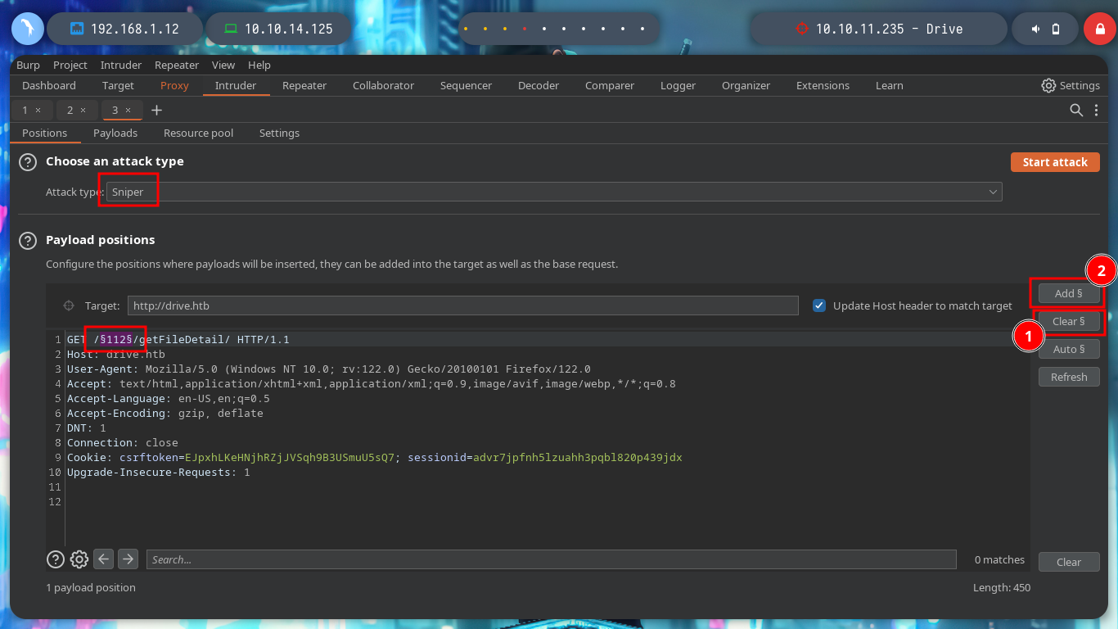The image size is (1118, 629).
Task: Open the Repeater menu
Action: 177,65
